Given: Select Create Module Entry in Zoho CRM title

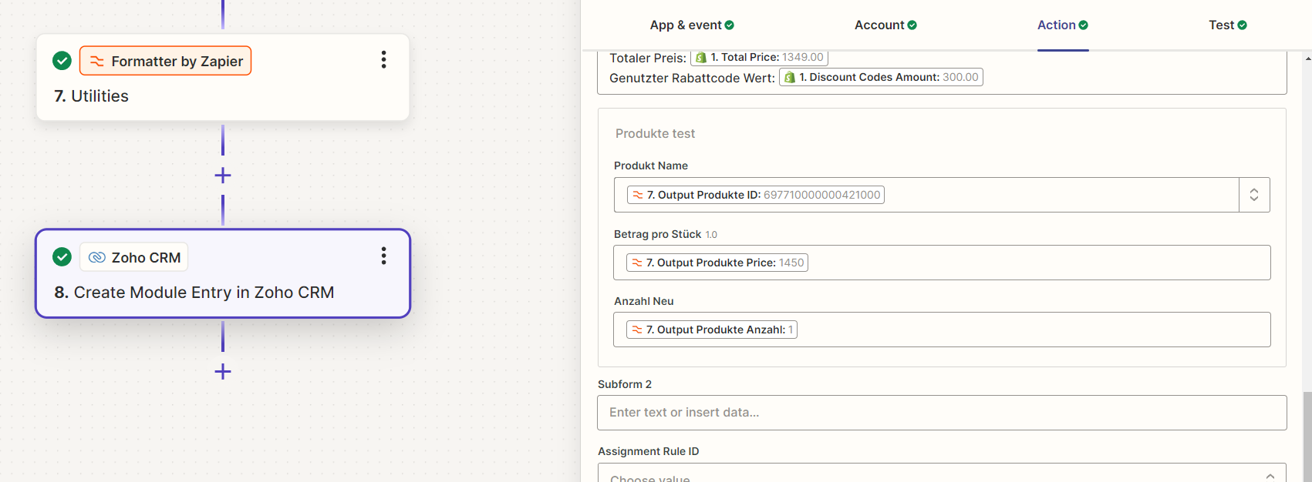Looking at the screenshot, I should (x=194, y=293).
